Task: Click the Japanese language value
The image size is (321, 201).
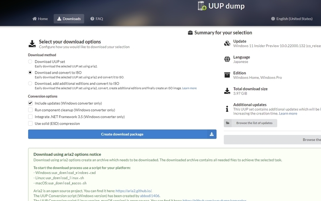Action: pos(240,62)
